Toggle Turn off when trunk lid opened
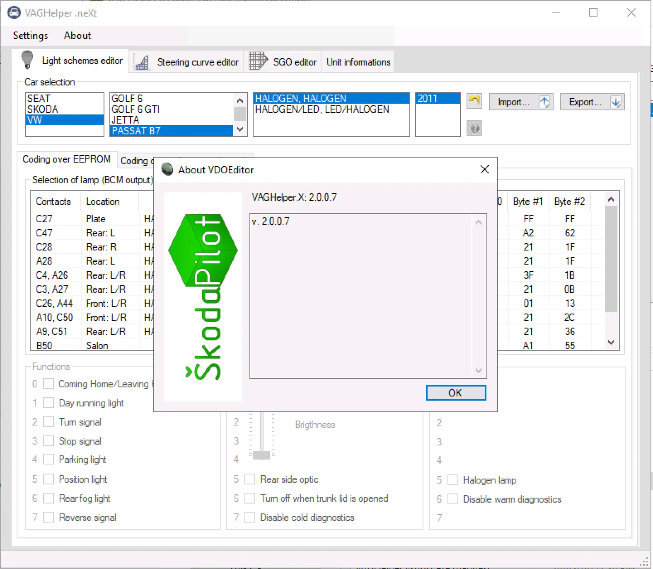This screenshot has height=569, width=653. tap(250, 498)
